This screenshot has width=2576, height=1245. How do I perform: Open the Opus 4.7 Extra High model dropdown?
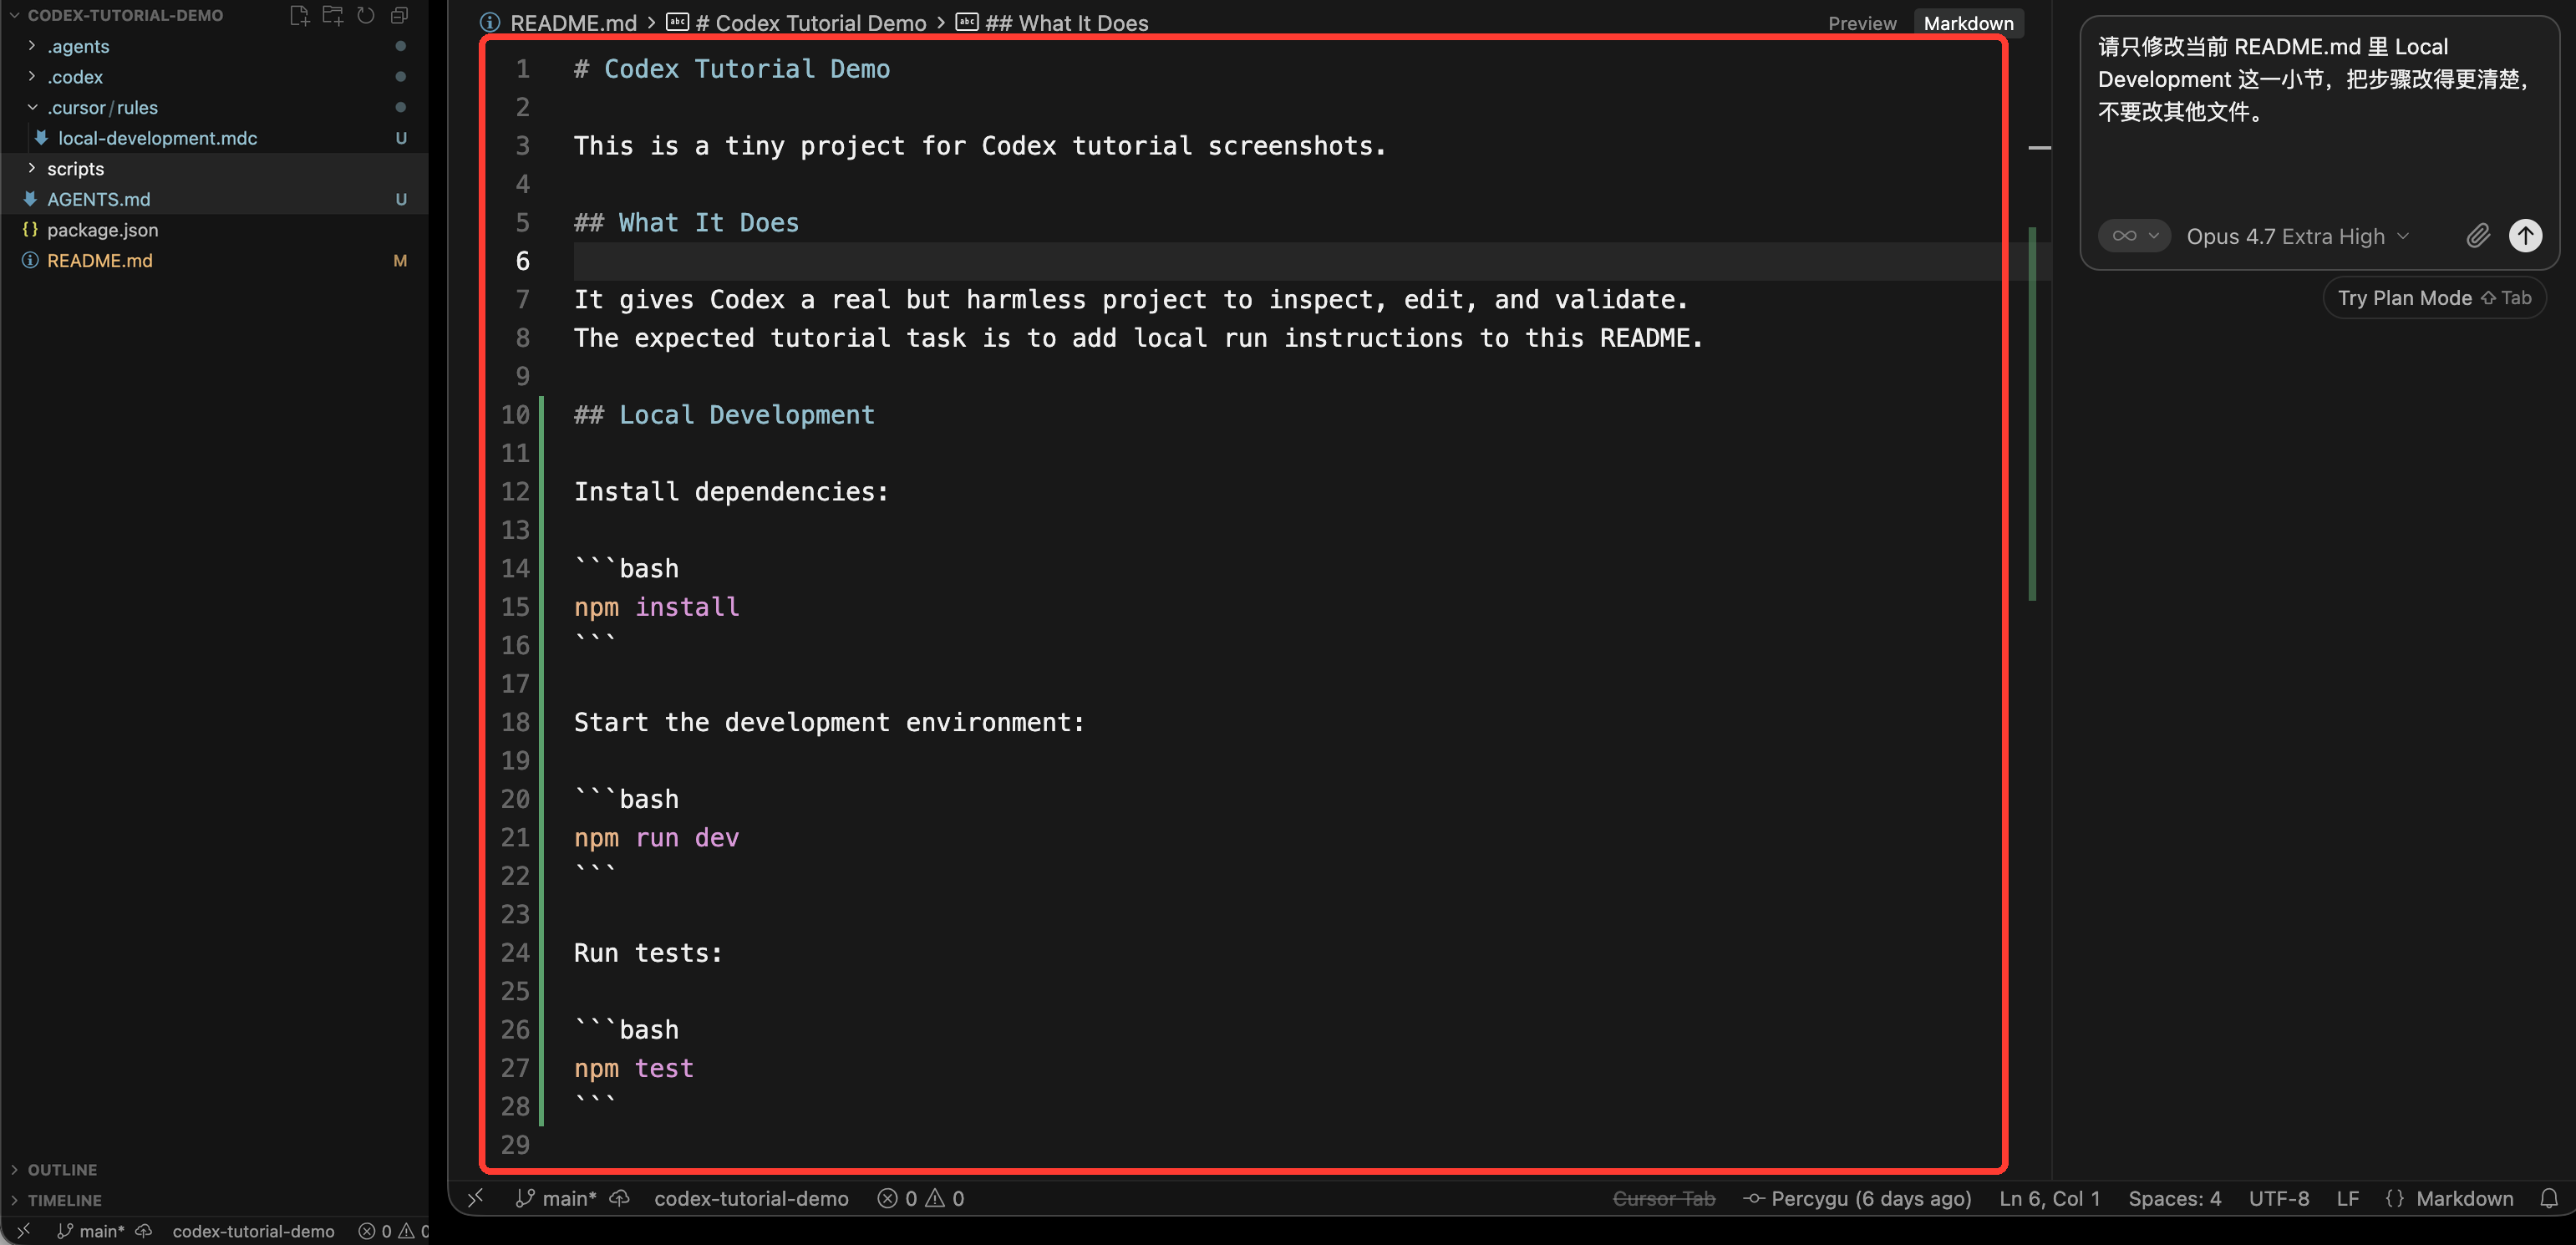[2297, 236]
